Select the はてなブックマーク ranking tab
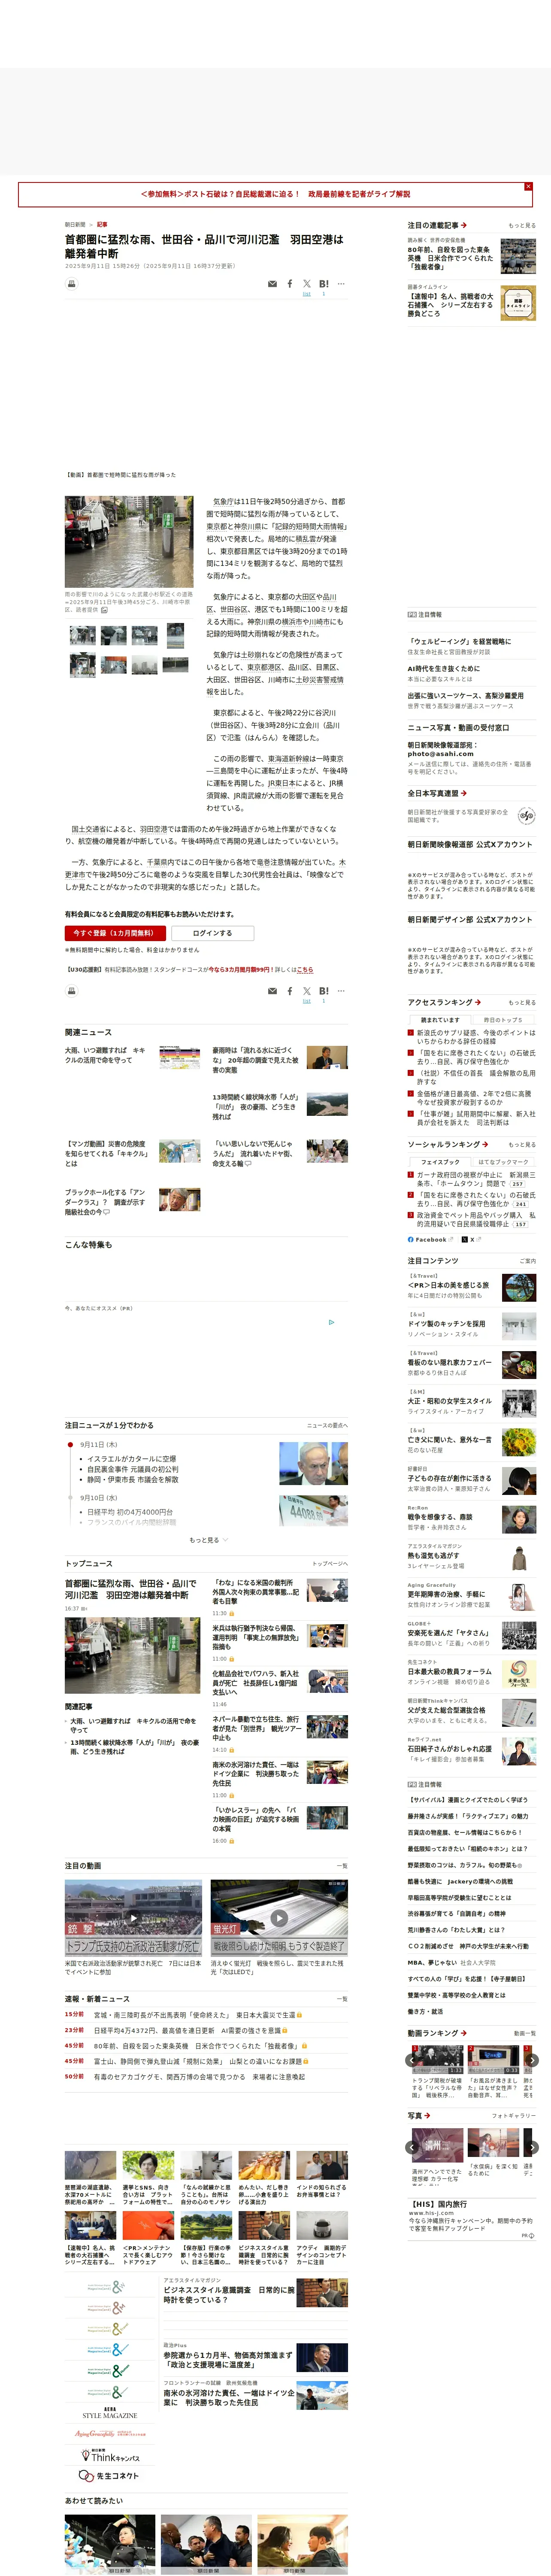The height and width of the screenshot is (2576, 551). pos(503,1162)
